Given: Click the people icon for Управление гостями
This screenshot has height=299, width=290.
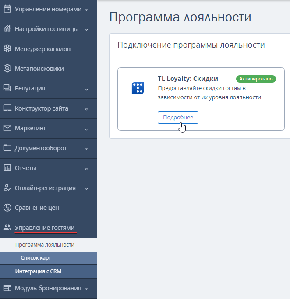Looking at the screenshot, I should point(7,227).
